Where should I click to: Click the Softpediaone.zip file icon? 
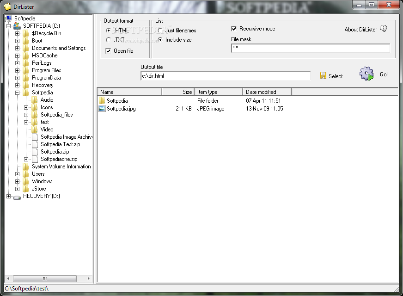pos(35,160)
